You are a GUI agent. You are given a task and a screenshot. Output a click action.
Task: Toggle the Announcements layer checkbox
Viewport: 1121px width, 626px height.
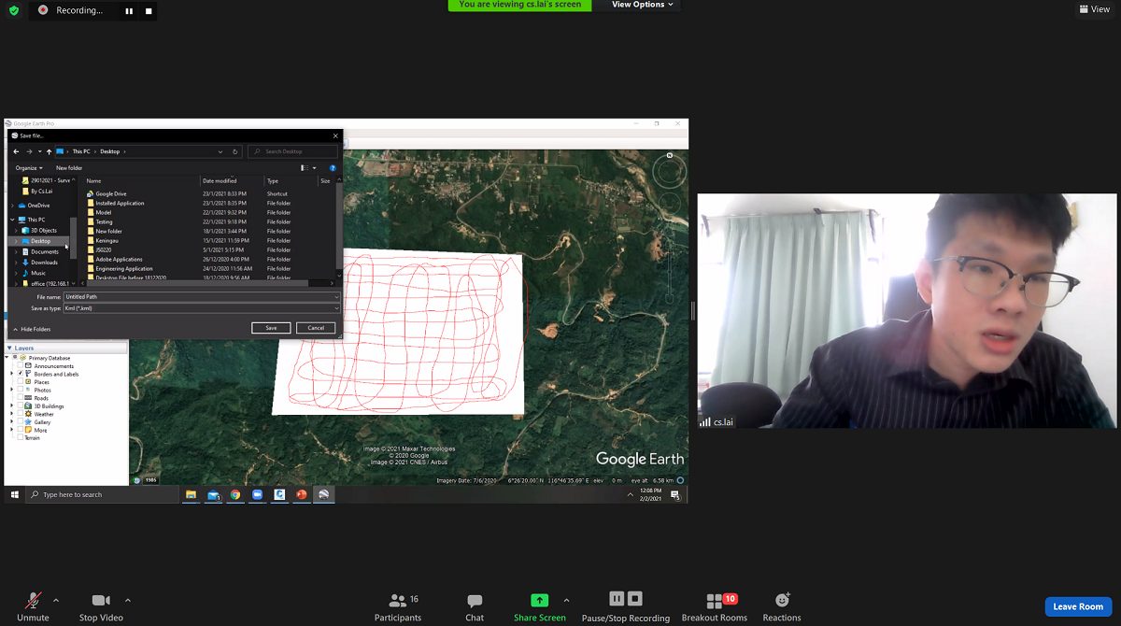(x=21, y=366)
